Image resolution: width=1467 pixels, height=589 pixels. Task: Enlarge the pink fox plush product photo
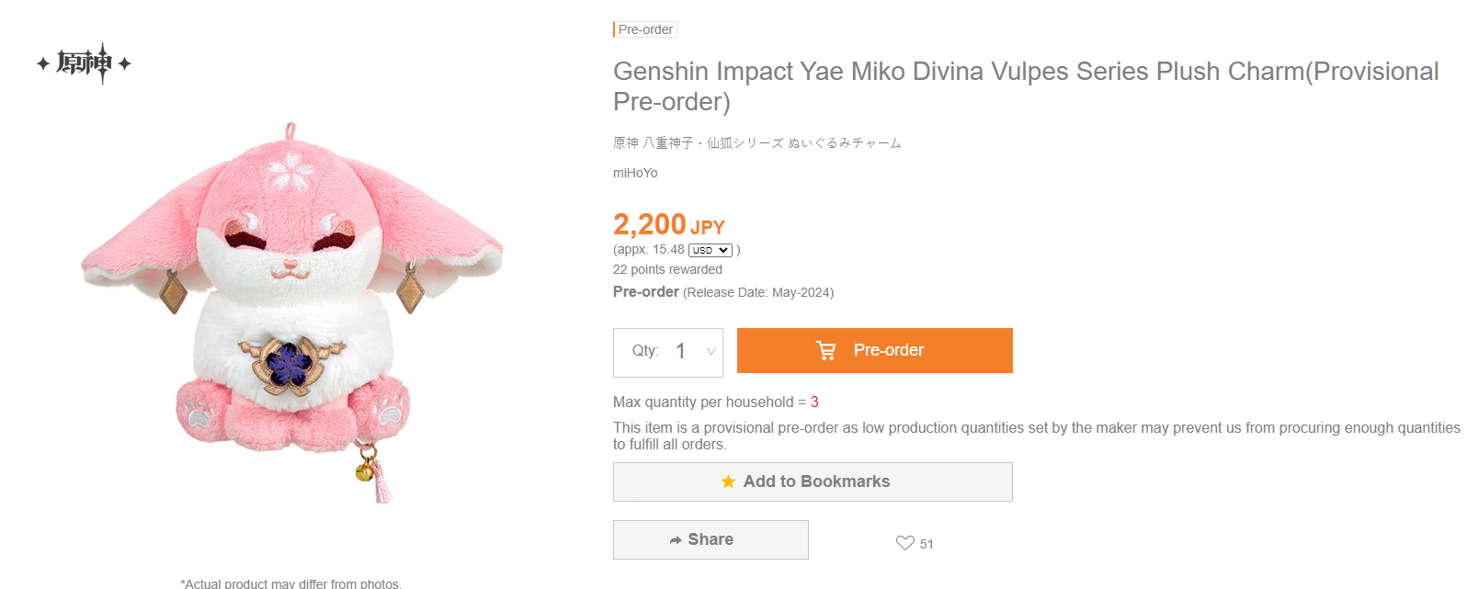(x=291, y=312)
